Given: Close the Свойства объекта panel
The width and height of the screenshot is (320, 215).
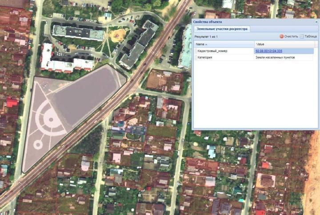Looking at the screenshot, I should (316, 22).
